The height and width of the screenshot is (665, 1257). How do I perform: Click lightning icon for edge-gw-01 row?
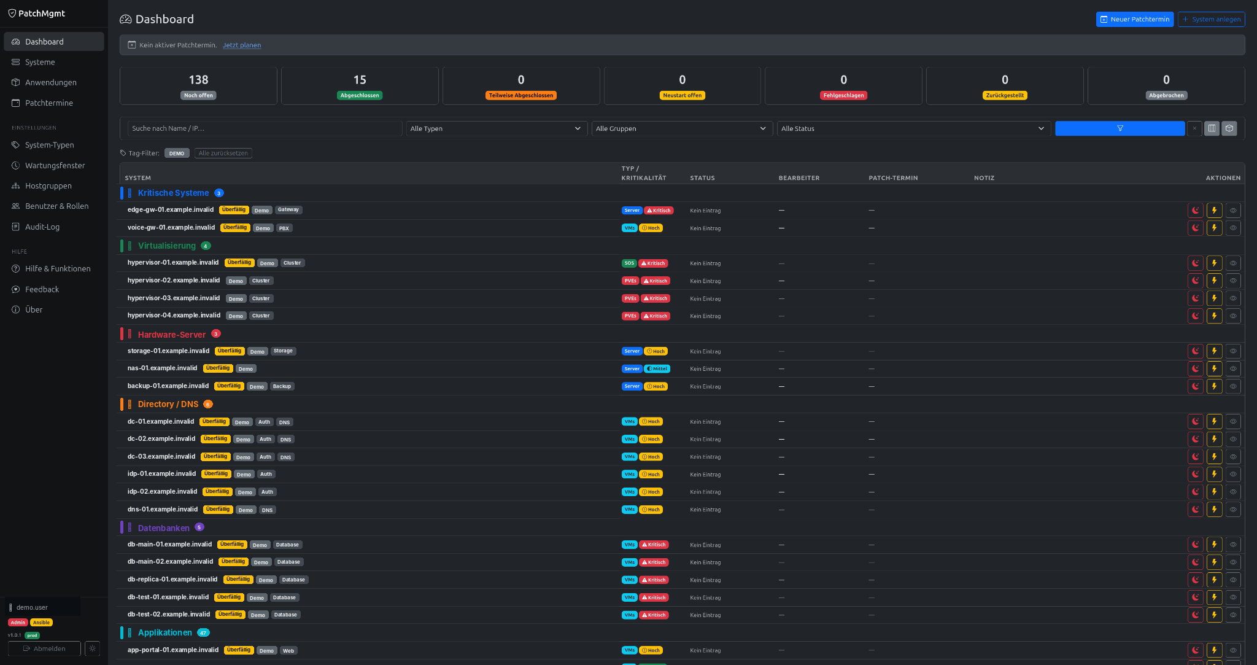[x=1214, y=210]
